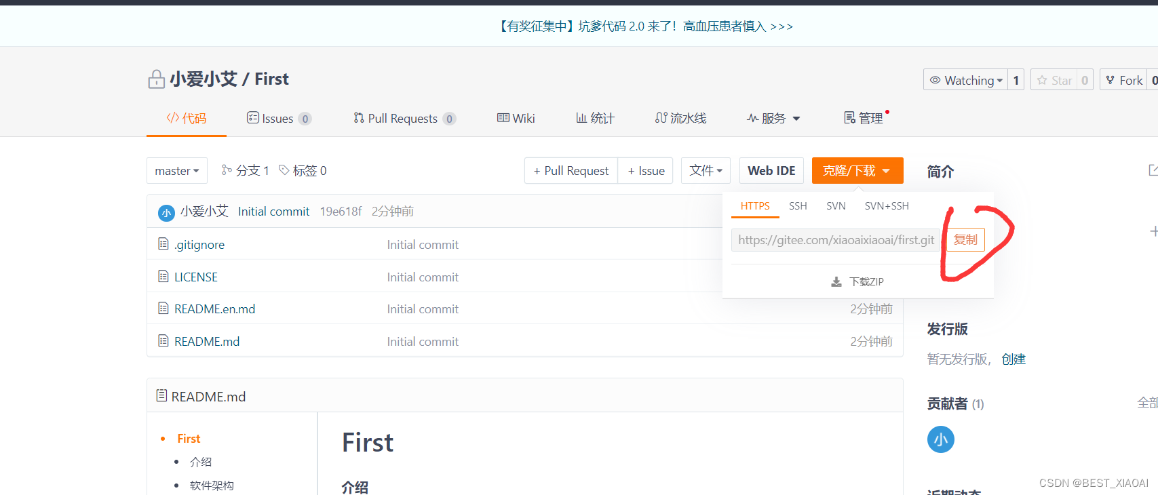View the 分支 1 branches link

246,170
